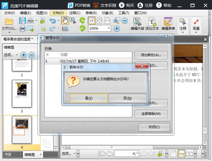Expand the Annotate (注释) dropdown
212x161 pixels.
(x=183, y=32)
